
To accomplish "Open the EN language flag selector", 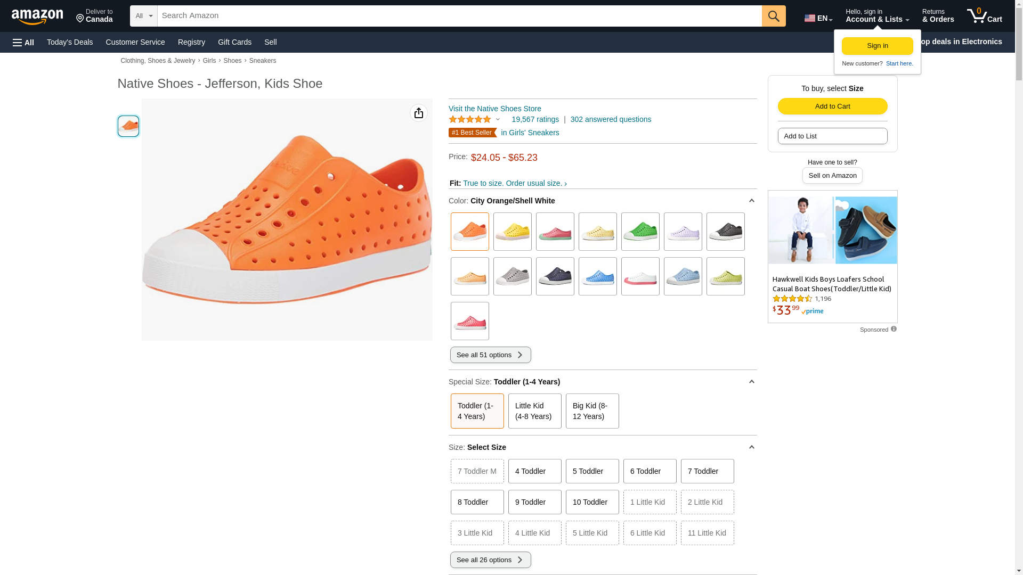I will 818,18.
